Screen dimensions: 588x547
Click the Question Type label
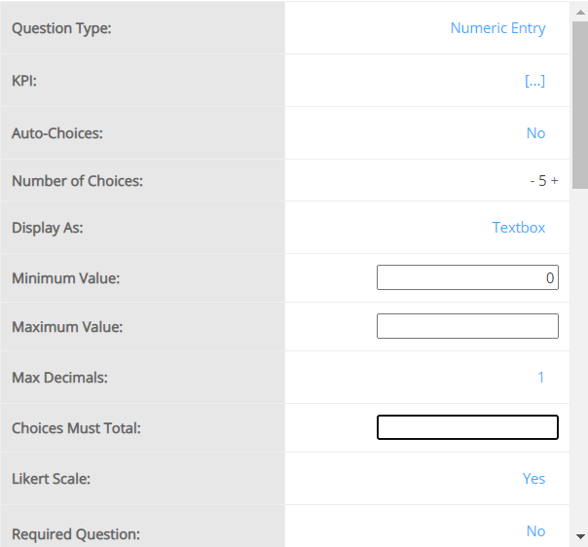coord(61,28)
